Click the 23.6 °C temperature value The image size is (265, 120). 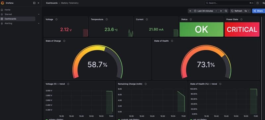[x=111, y=30]
